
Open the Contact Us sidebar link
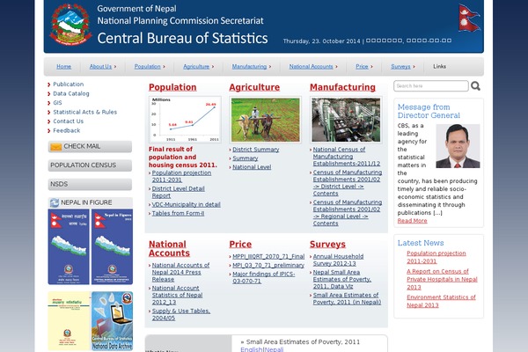coord(68,121)
